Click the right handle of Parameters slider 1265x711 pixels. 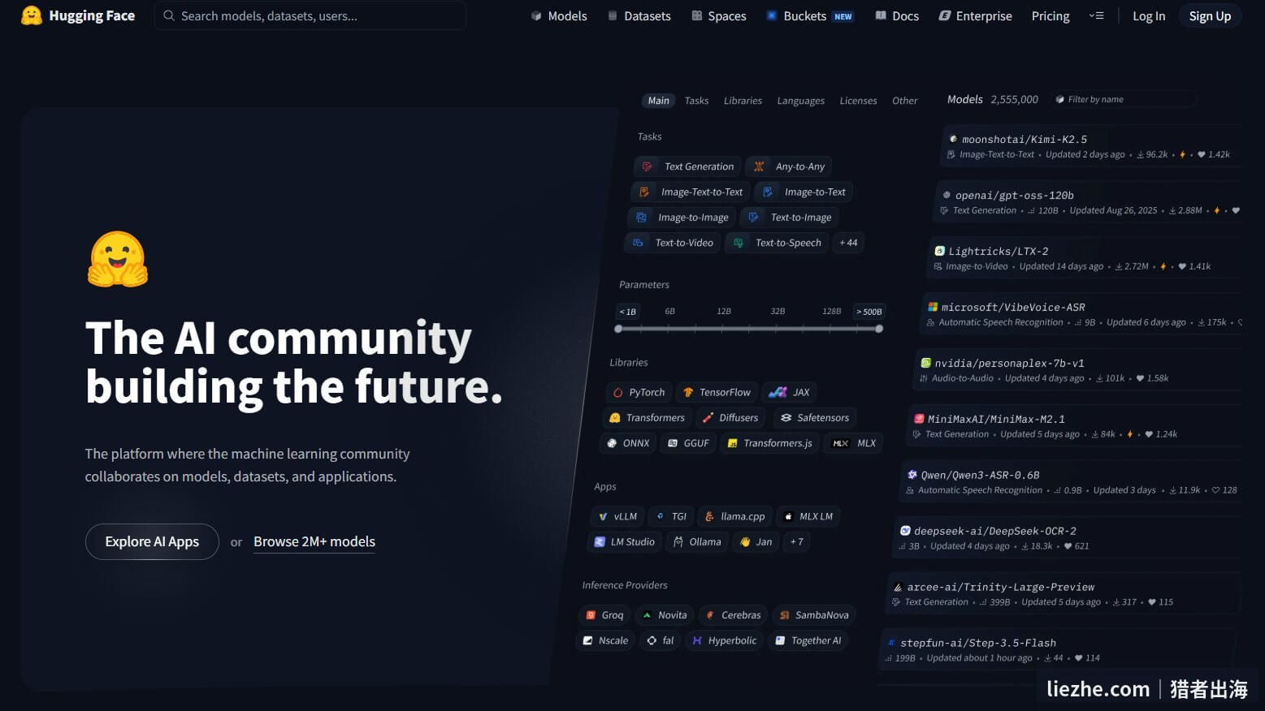pos(879,329)
